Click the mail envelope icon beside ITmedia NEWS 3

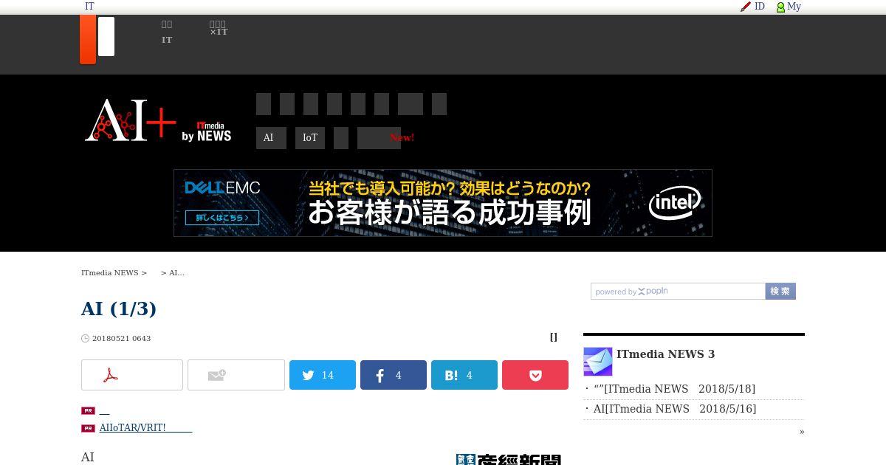(x=598, y=362)
